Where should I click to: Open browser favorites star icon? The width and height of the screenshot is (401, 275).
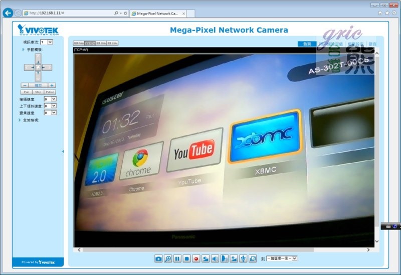(x=387, y=13)
